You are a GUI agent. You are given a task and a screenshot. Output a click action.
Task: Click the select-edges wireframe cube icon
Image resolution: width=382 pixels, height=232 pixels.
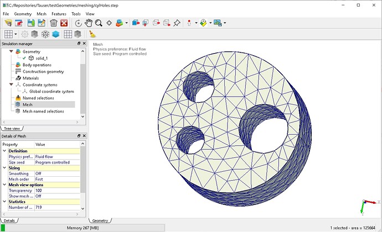point(156,23)
